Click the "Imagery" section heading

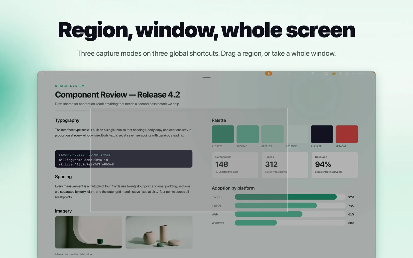(63, 211)
